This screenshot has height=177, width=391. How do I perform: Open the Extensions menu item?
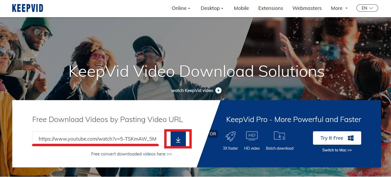click(x=271, y=8)
